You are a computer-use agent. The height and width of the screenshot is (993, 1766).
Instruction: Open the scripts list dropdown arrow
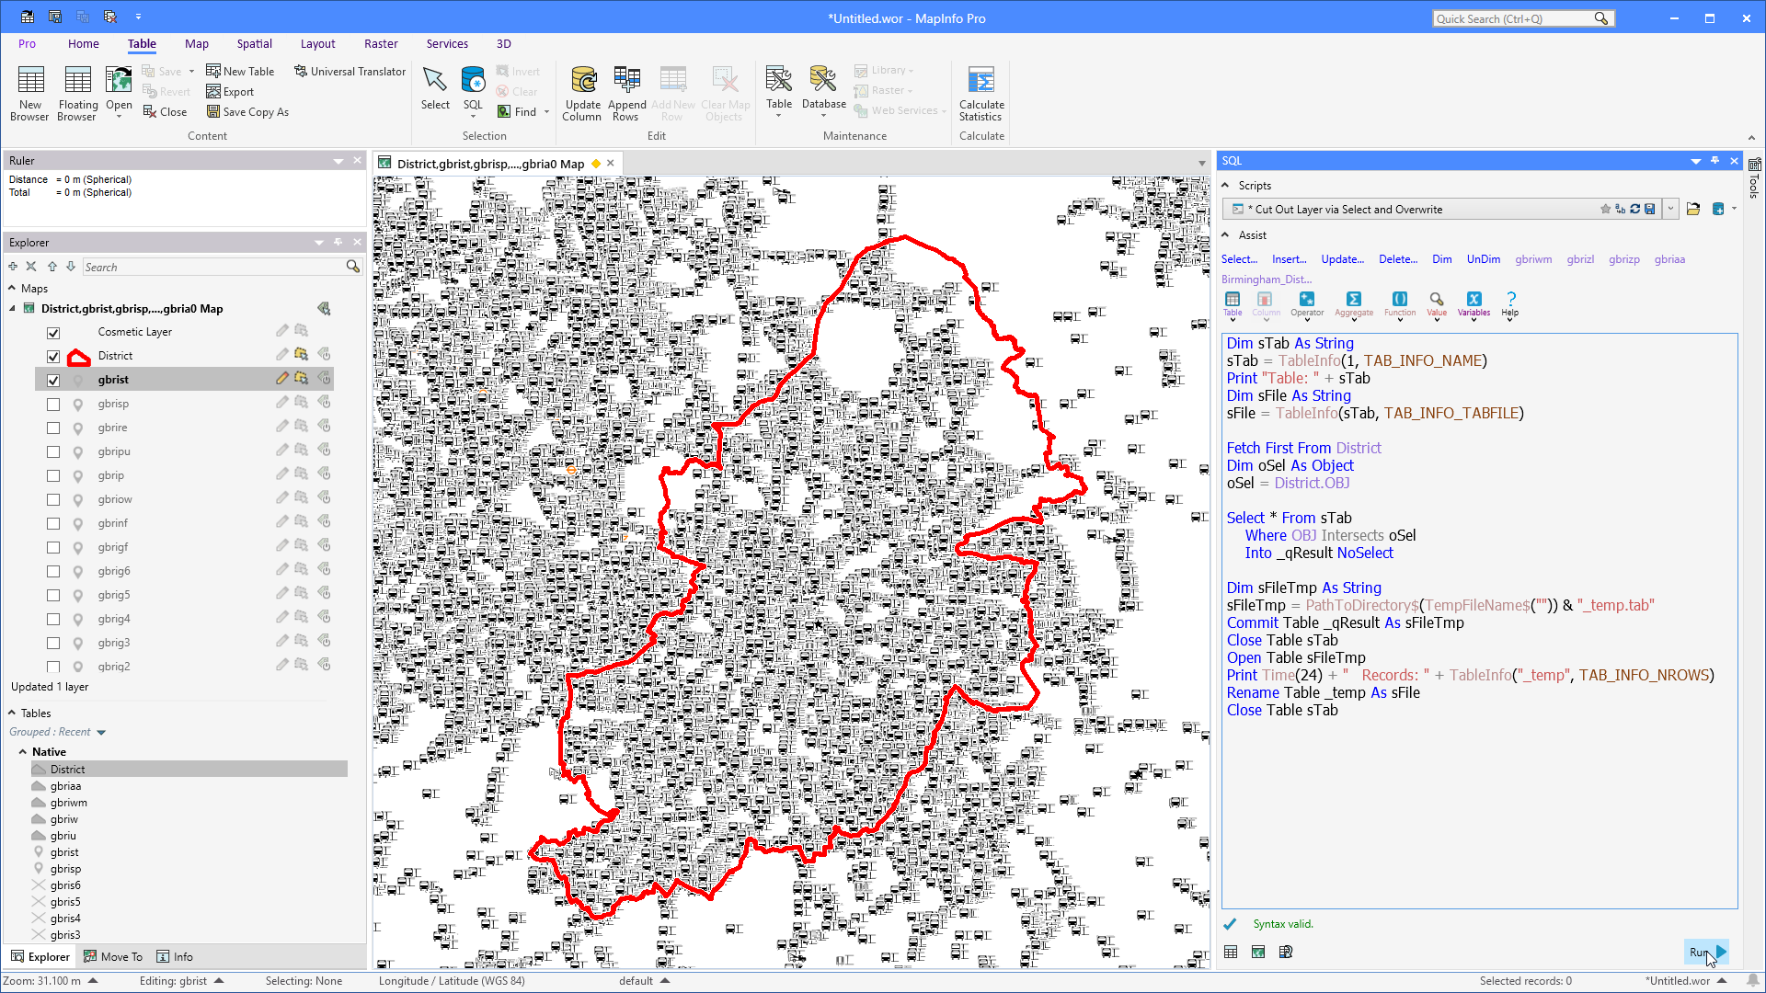[1670, 209]
